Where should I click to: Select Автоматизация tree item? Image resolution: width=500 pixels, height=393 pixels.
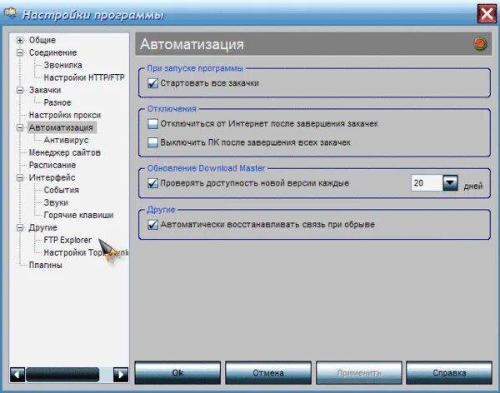point(61,127)
